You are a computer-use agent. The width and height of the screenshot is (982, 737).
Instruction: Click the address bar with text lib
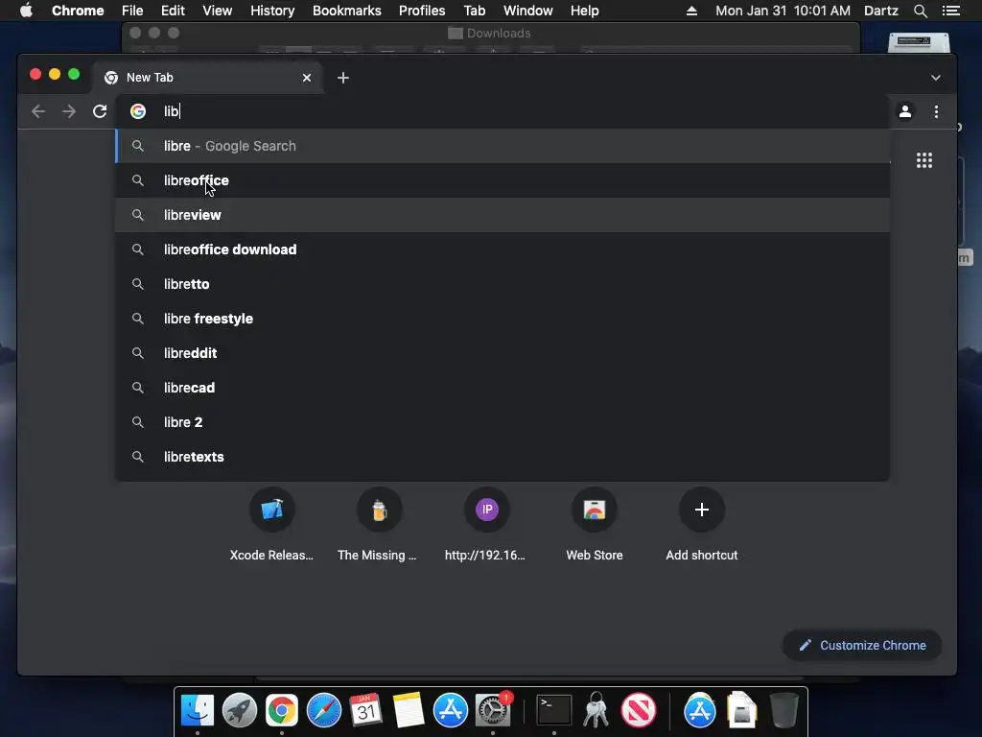coord(501,111)
